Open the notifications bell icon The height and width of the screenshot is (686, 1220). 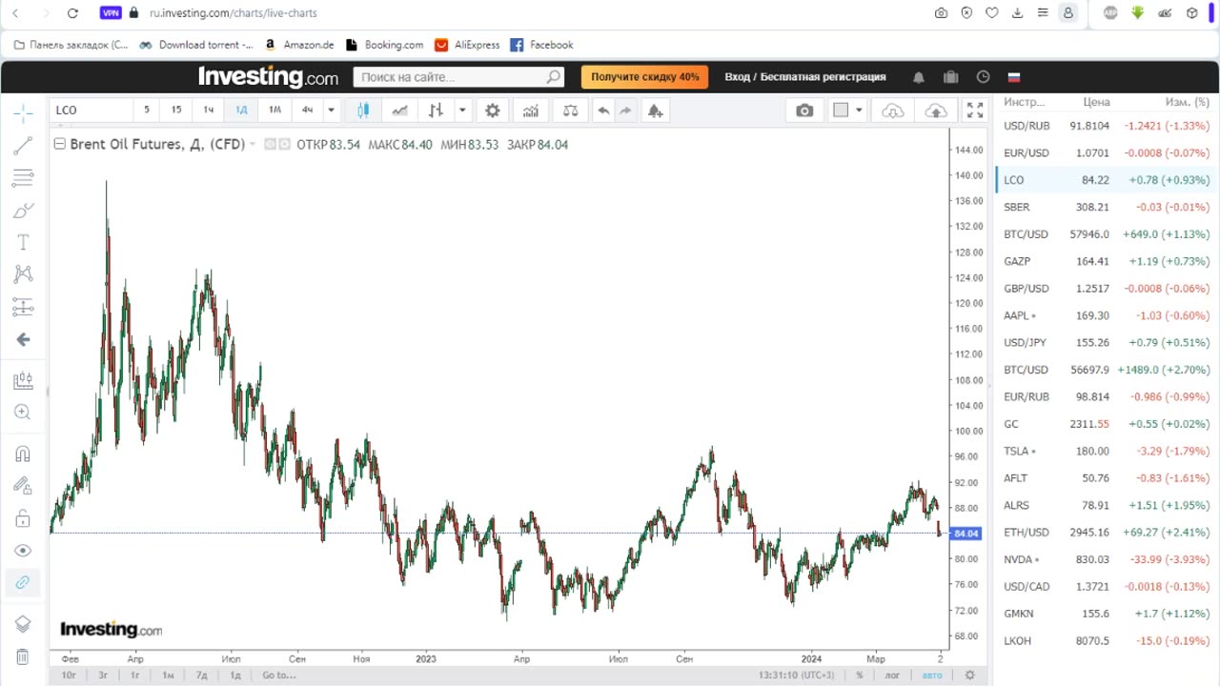tap(919, 77)
